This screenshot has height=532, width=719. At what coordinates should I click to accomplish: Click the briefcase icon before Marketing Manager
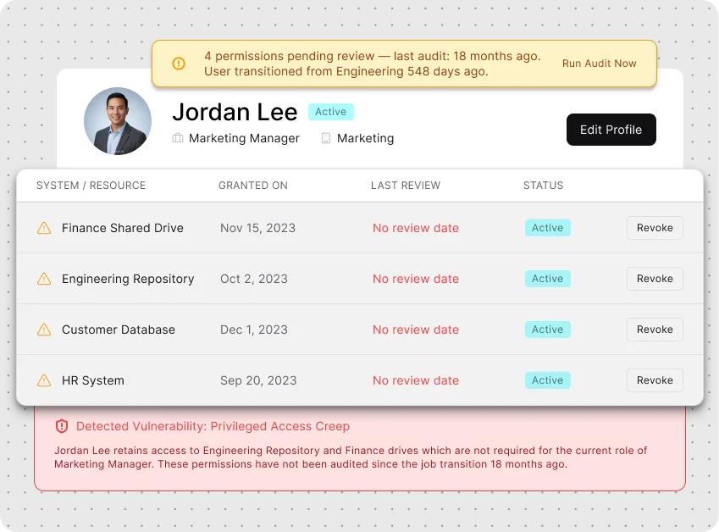point(178,138)
